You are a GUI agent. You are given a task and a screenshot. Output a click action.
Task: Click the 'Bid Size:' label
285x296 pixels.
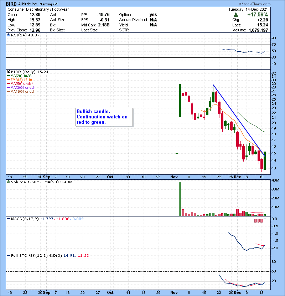57,30
